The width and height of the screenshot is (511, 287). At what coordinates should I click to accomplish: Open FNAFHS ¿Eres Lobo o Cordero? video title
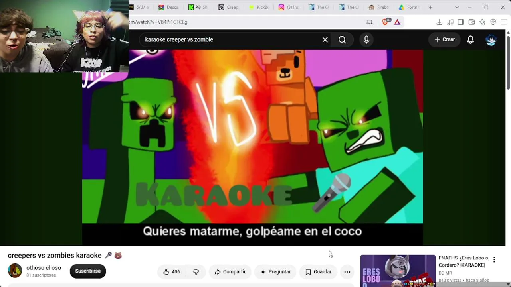point(463,261)
